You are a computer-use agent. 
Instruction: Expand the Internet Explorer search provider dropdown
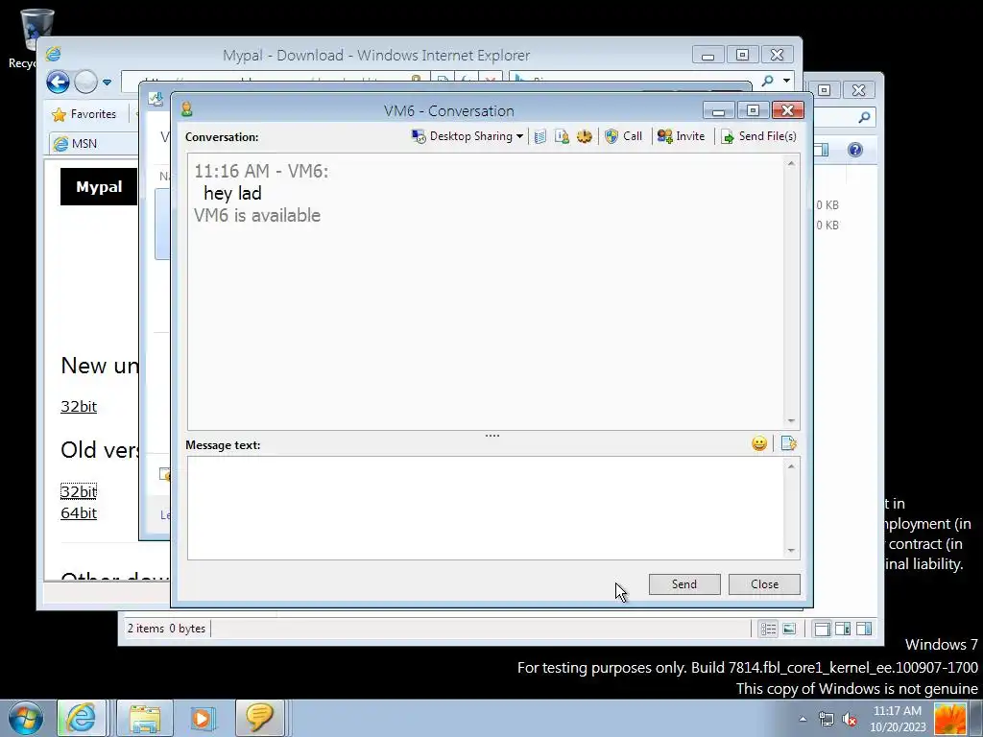click(x=786, y=81)
